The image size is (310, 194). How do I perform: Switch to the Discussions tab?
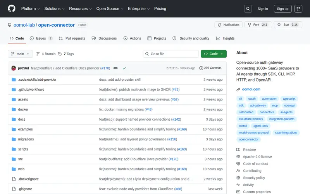(x=104, y=38)
